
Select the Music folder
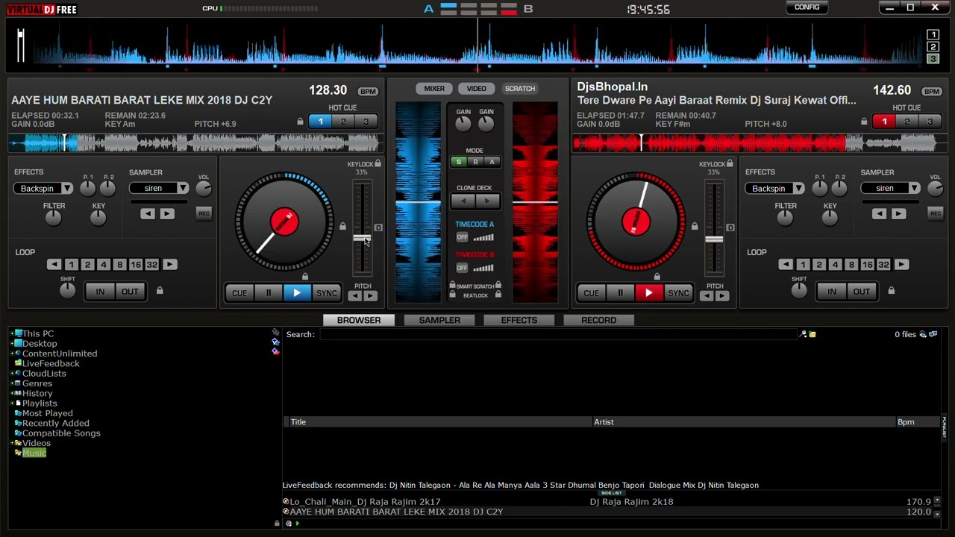click(x=34, y=453)
